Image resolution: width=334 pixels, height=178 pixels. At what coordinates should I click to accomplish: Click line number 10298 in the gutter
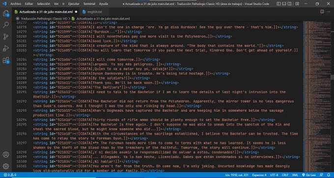point(22,153)
